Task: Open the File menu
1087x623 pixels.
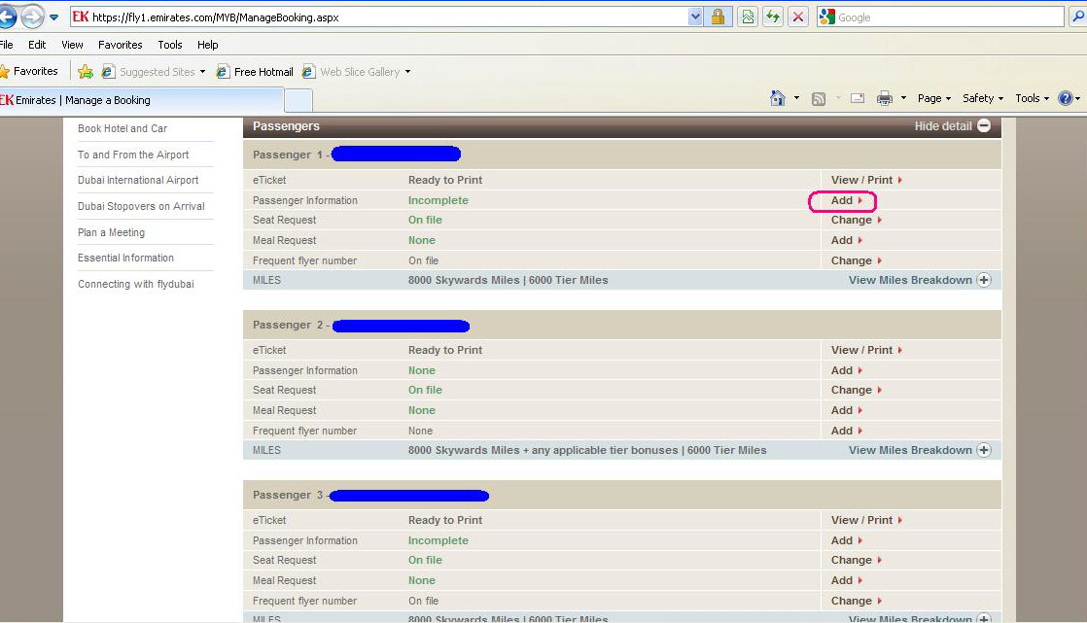Action: click(x=6, y=45)
